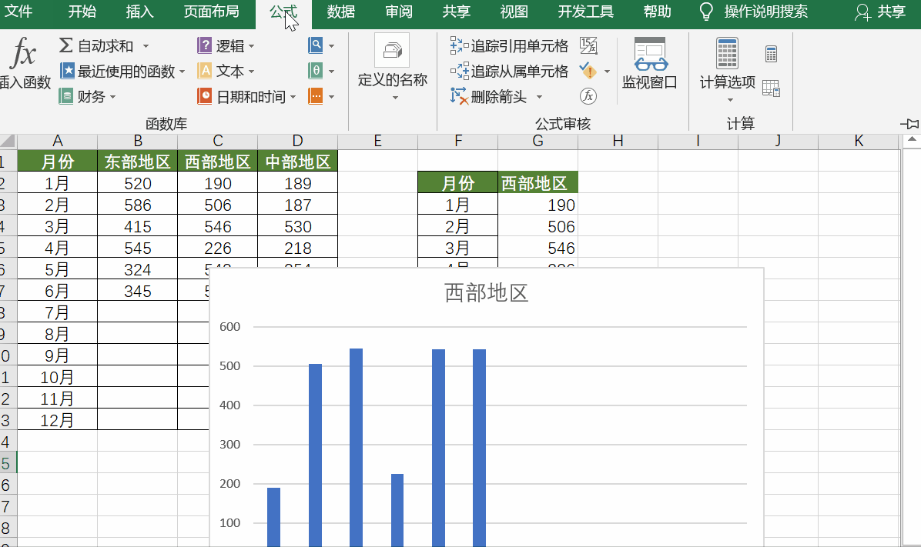Viewport: 921px width, 547px height.
Task: Open the 日期和时间 functions dropdown
Action: click(231, 96)
